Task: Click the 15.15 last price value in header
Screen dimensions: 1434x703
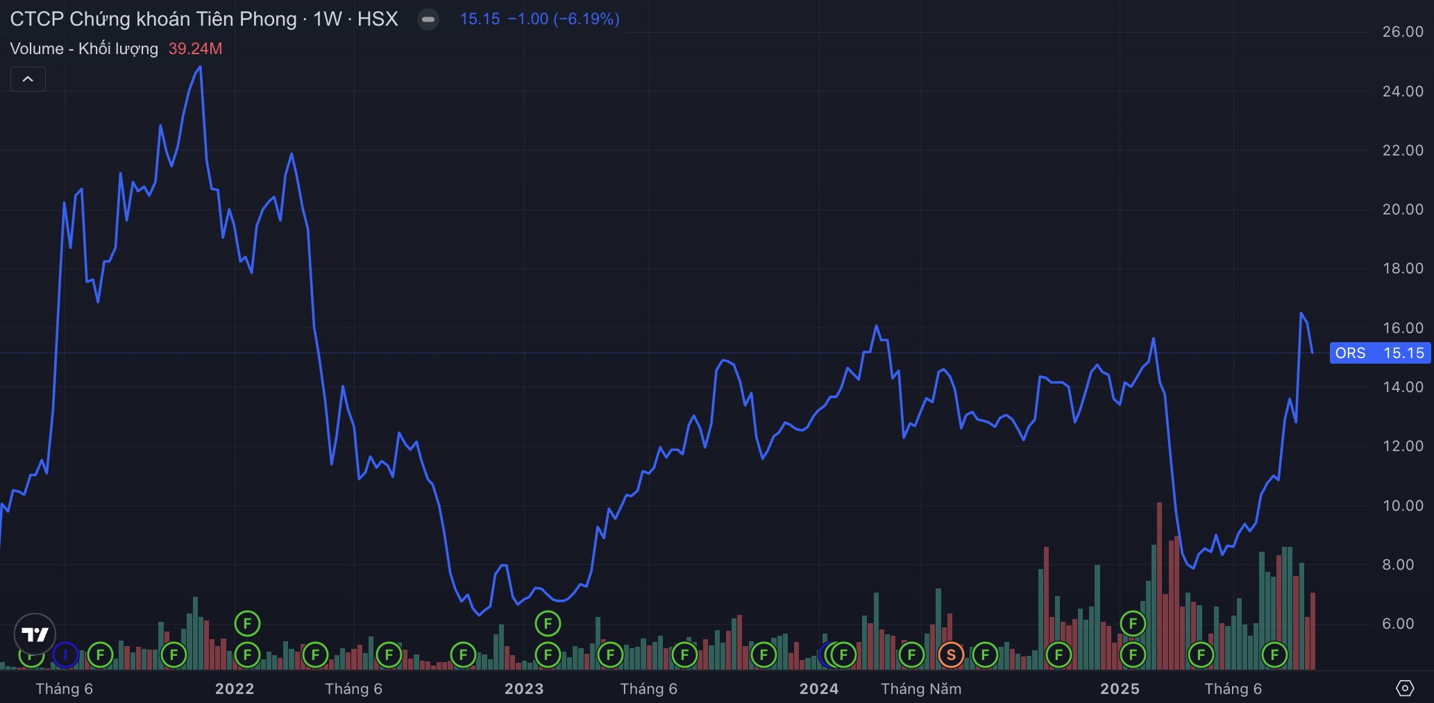Action: (480, 19)
